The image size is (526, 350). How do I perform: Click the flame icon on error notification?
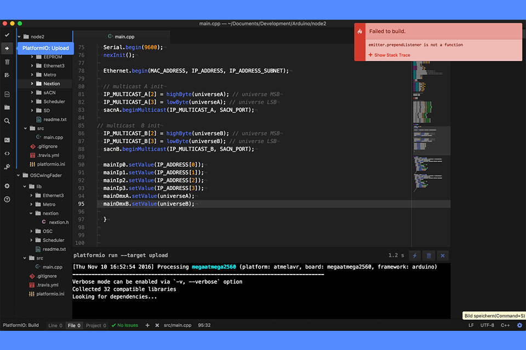pyautogui.click(x=359, y=31)
